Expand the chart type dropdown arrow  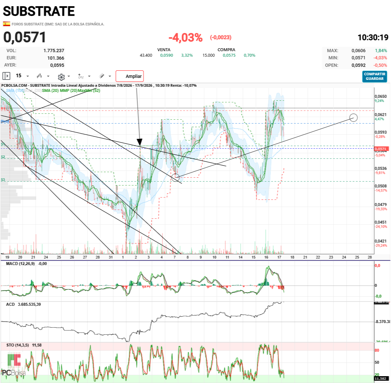click(48, 76)
